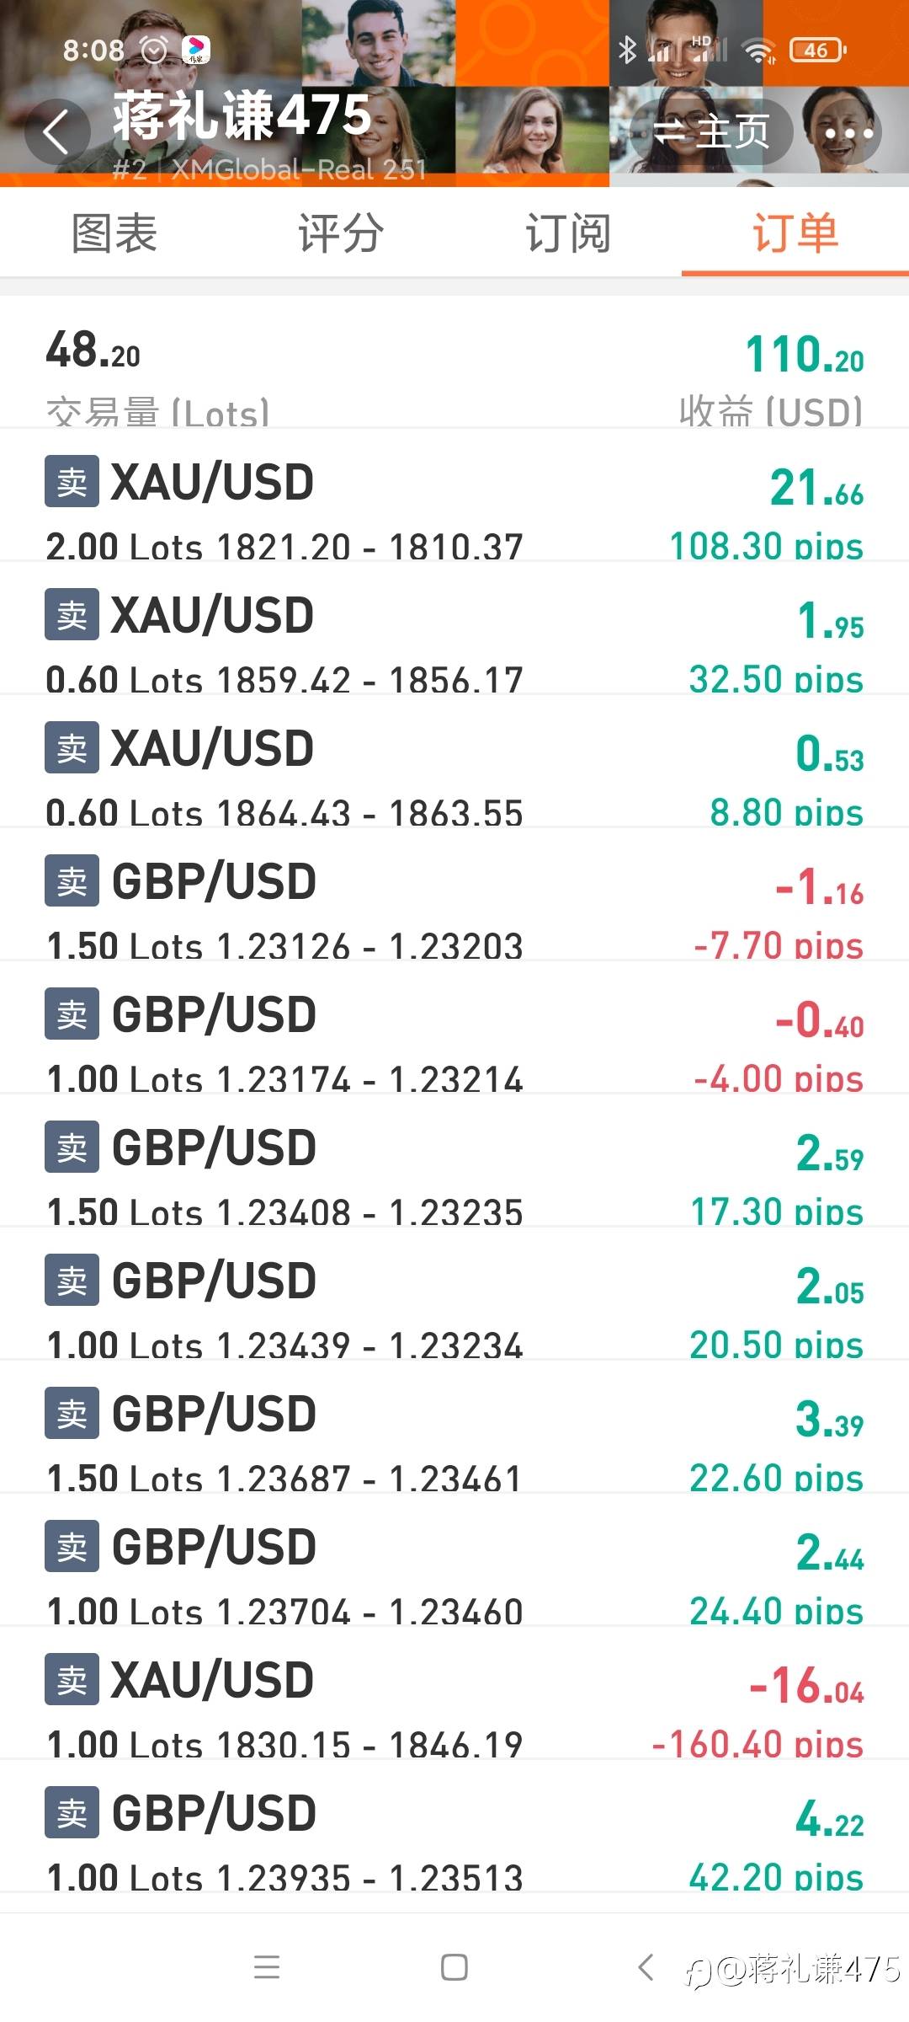Tap the 110.20 total profit USD figure
Viewport: 909px width, 2022px height.
point(804,355)
